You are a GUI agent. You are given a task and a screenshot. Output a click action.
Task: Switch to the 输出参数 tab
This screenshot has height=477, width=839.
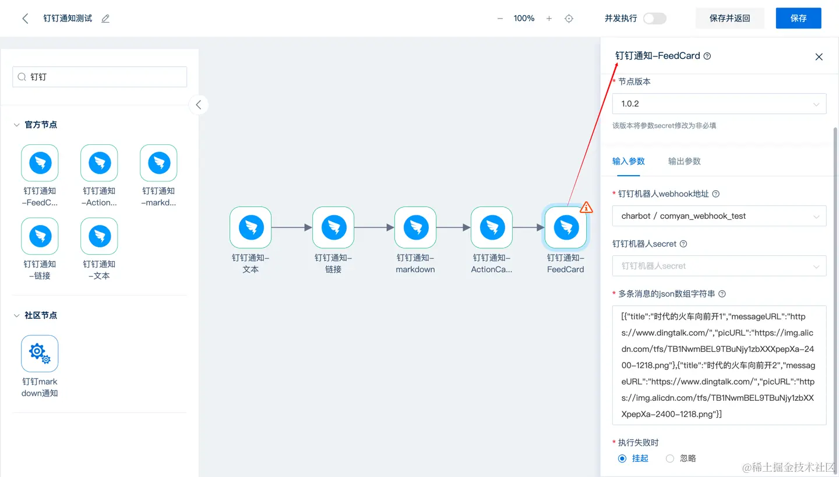[685, 161]
